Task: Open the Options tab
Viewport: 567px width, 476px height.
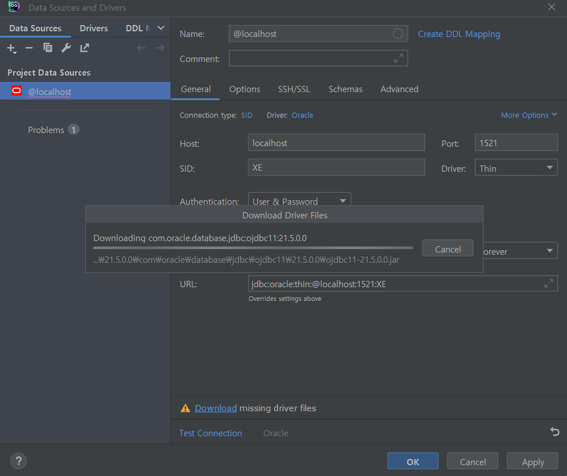Action: click(x=245, y=89)
